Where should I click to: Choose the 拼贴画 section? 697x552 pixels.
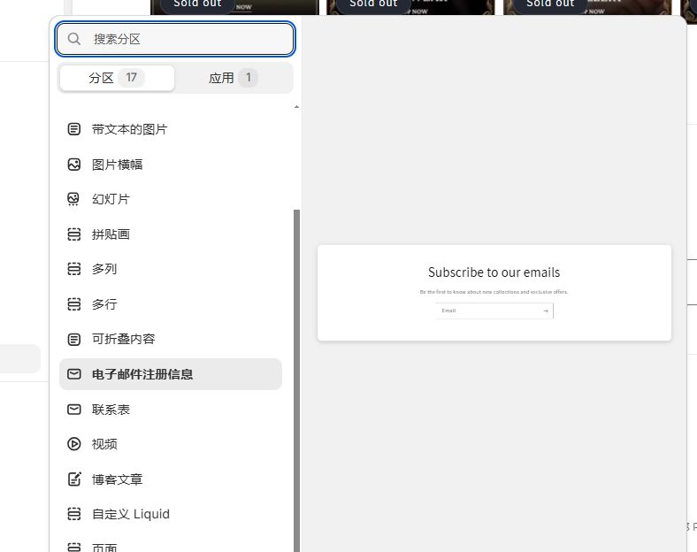click(171, 234)
